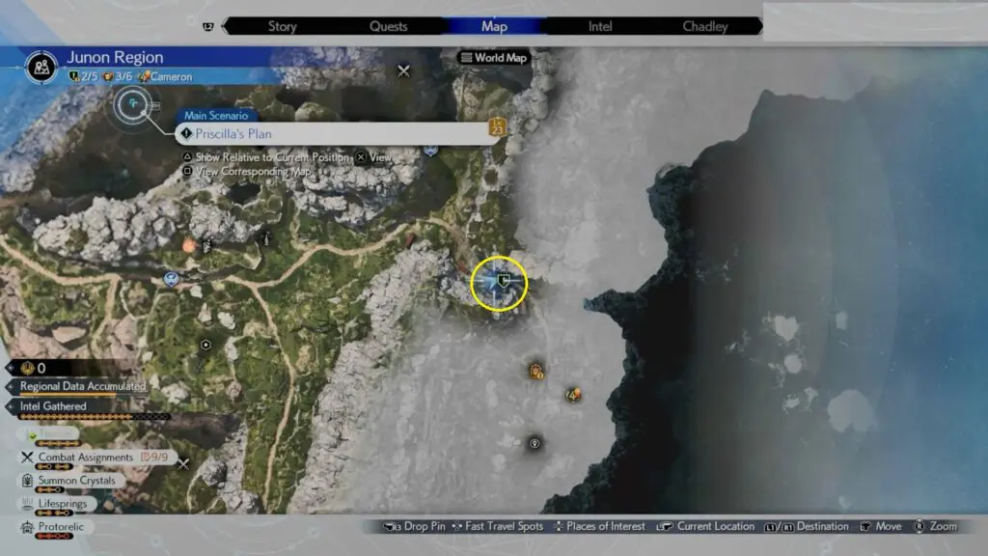Click Fast Travel Spots in the bottom bar
This screenshot has width=988, height=556.
coord(497,526)
